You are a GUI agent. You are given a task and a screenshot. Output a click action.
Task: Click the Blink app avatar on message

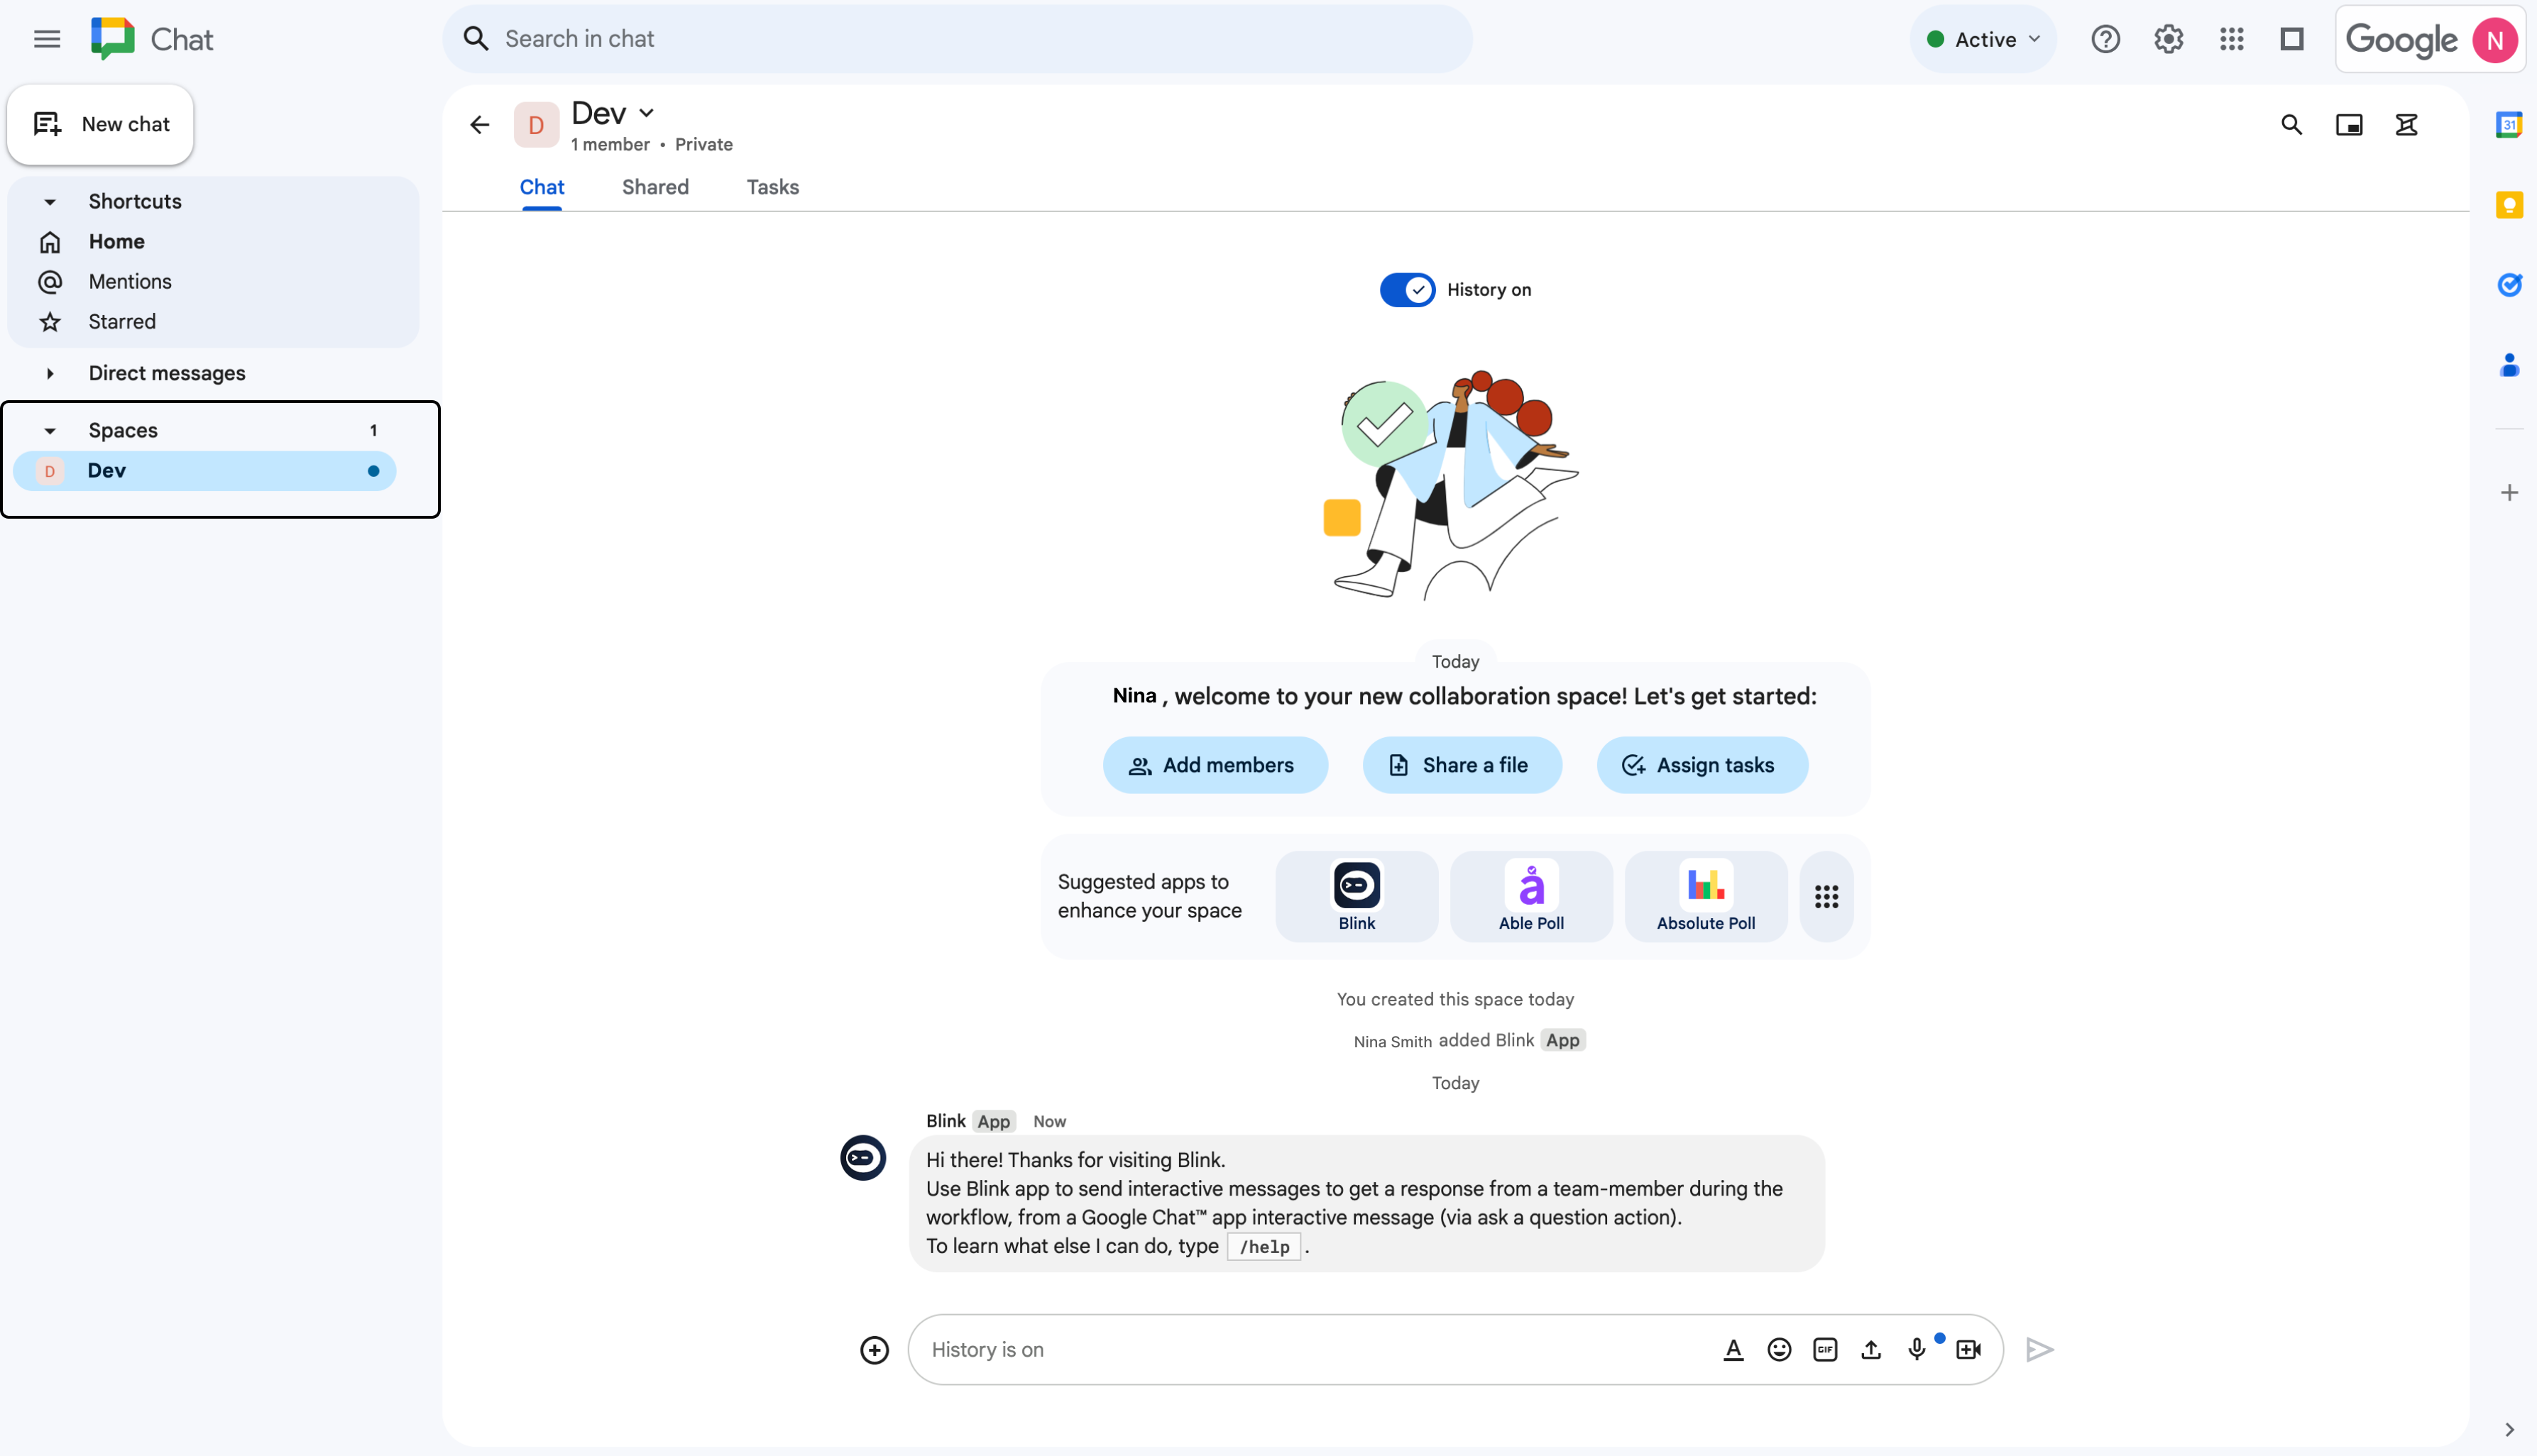tap(862, 1158)
